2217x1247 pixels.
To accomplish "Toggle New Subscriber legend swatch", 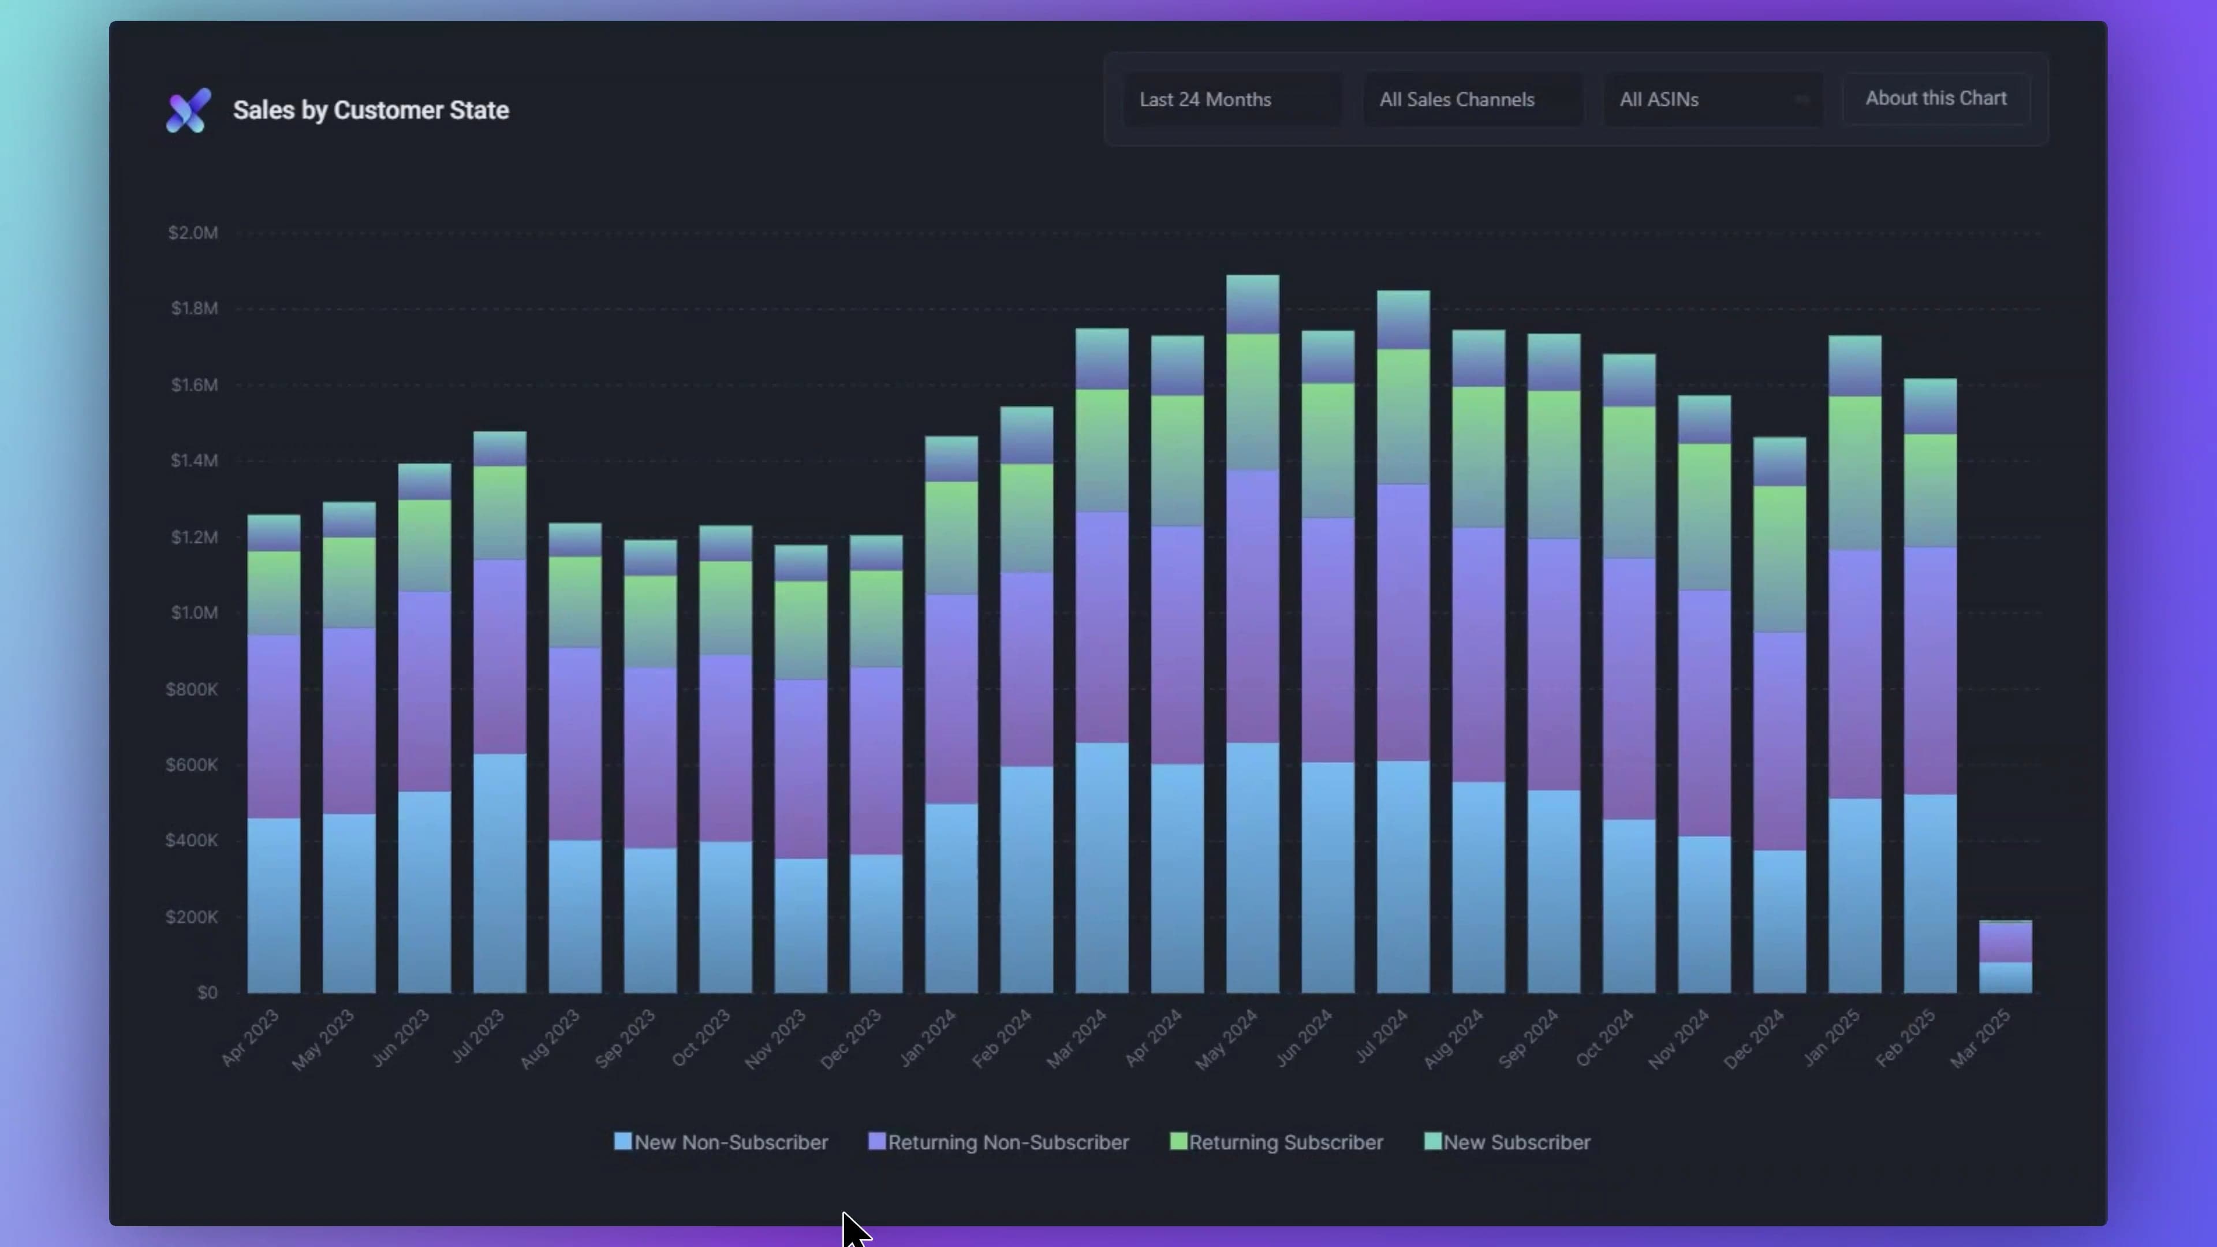I will [x=1432, y=1141].
